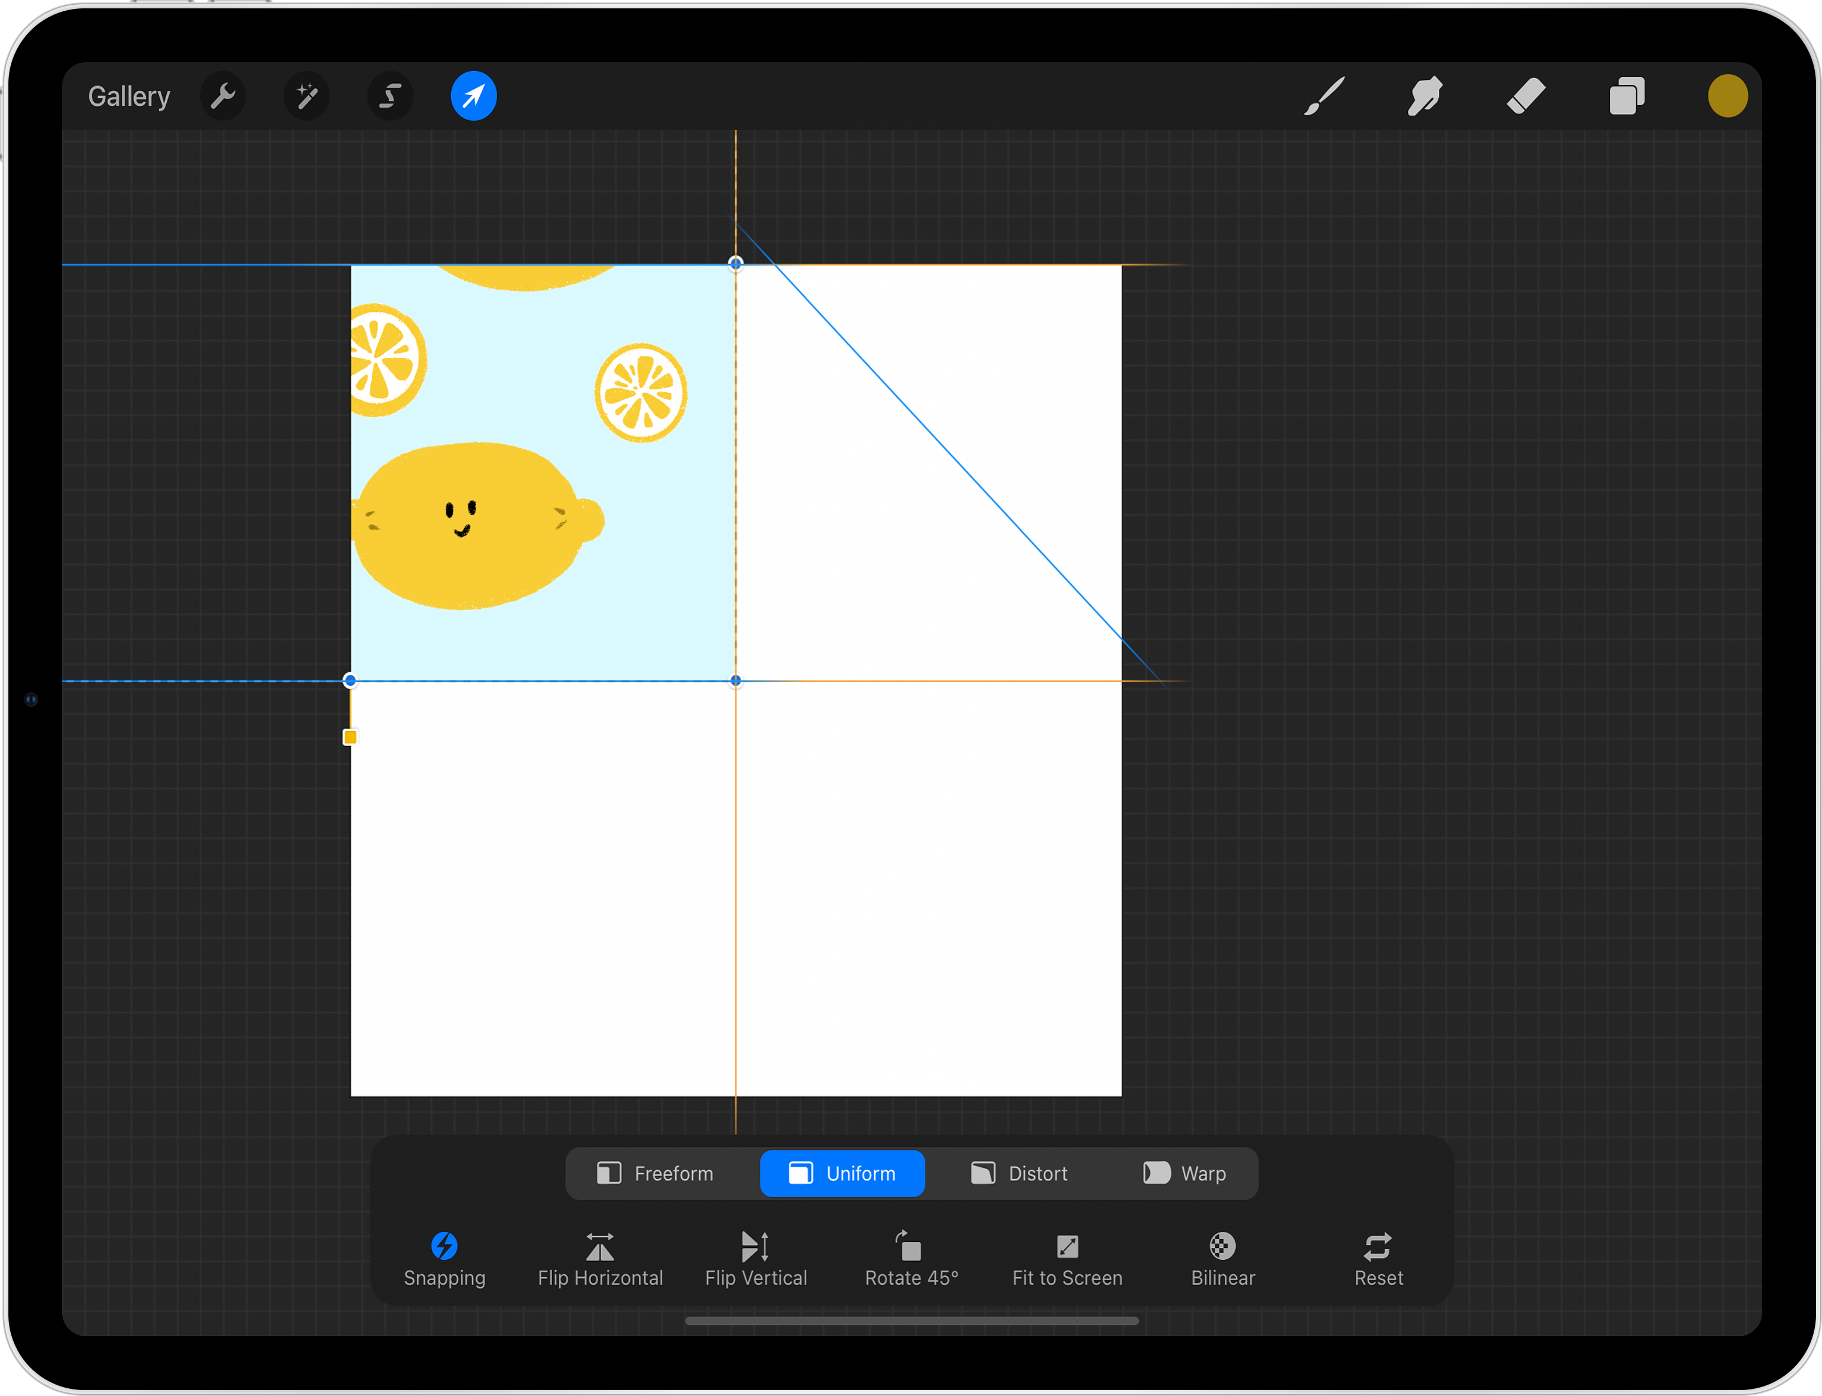The image size is (1822, 1396).
Task: Select the Brush paint tool
Action: click(1324, 96)
